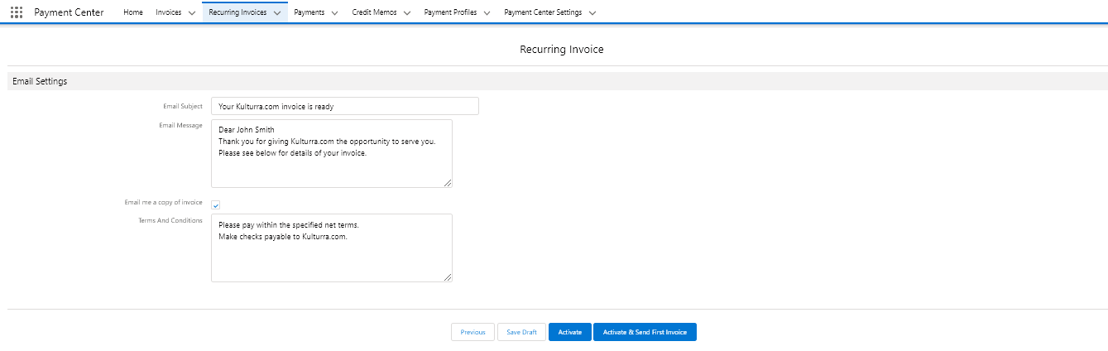Click the Terms And Conditions text area
This screenshot has width=1108, height=351.
[x=331, y=248]
